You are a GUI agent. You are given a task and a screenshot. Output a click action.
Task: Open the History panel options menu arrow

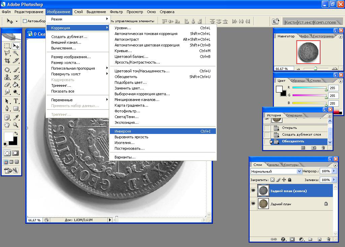pos(330,115)
